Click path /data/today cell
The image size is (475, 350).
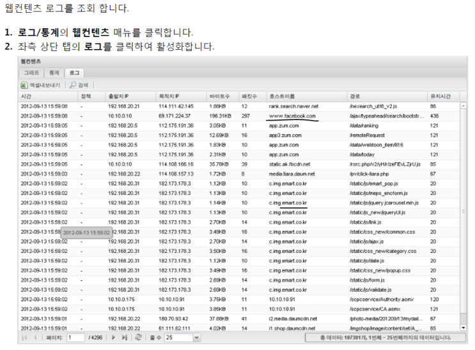tap(362, 155)
